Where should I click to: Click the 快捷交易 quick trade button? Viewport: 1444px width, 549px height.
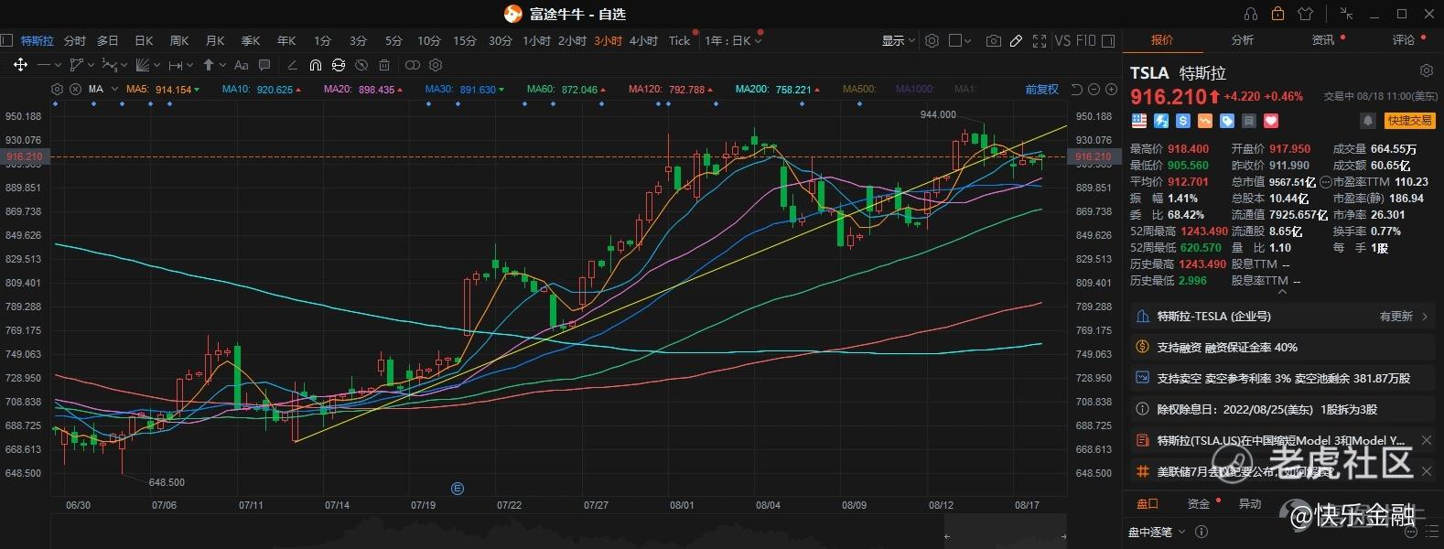click(1409, 121)
